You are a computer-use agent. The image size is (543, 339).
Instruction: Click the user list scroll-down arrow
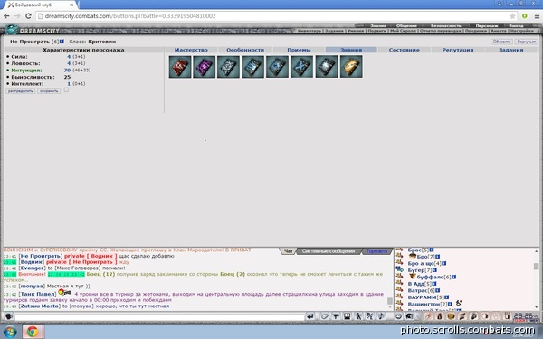pos(536,307)
